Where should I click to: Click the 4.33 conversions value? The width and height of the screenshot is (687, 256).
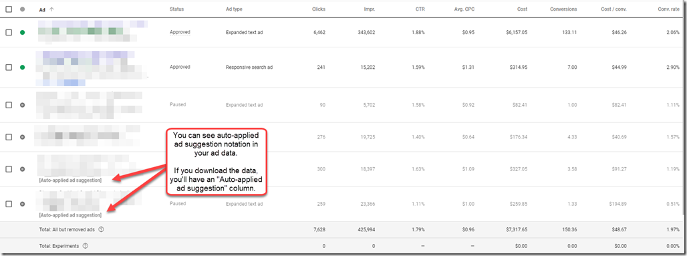tap(572, 137)
